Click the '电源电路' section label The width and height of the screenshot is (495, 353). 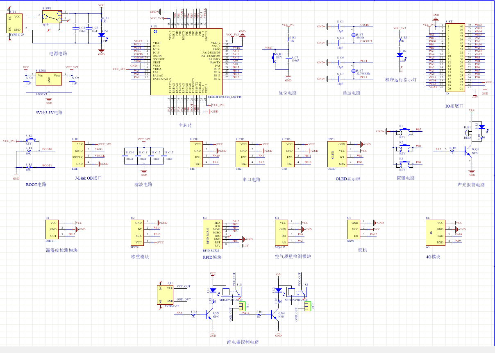(58, 54)
